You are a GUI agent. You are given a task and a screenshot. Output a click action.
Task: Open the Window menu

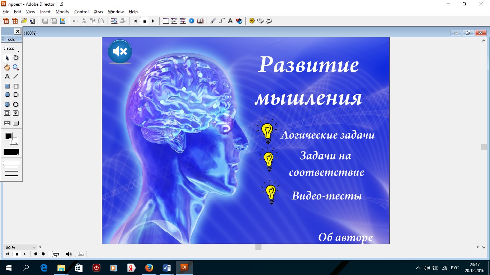tap(116, 12)
